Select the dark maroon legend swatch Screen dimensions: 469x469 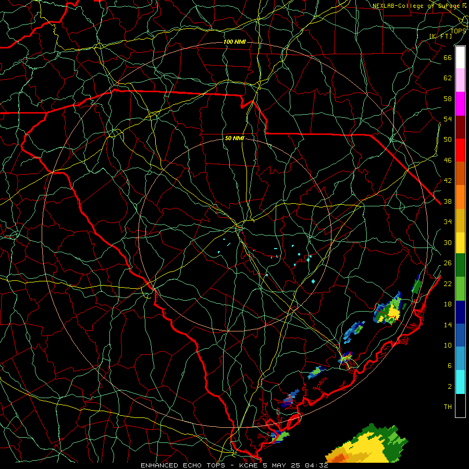[x=460, y=127]
